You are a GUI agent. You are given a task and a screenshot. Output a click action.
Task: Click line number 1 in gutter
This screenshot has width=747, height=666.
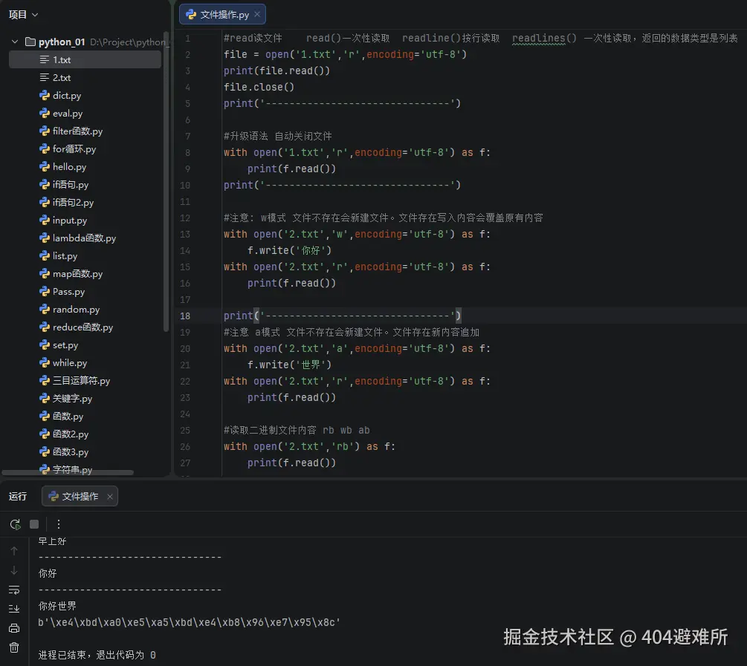point(188,38)
